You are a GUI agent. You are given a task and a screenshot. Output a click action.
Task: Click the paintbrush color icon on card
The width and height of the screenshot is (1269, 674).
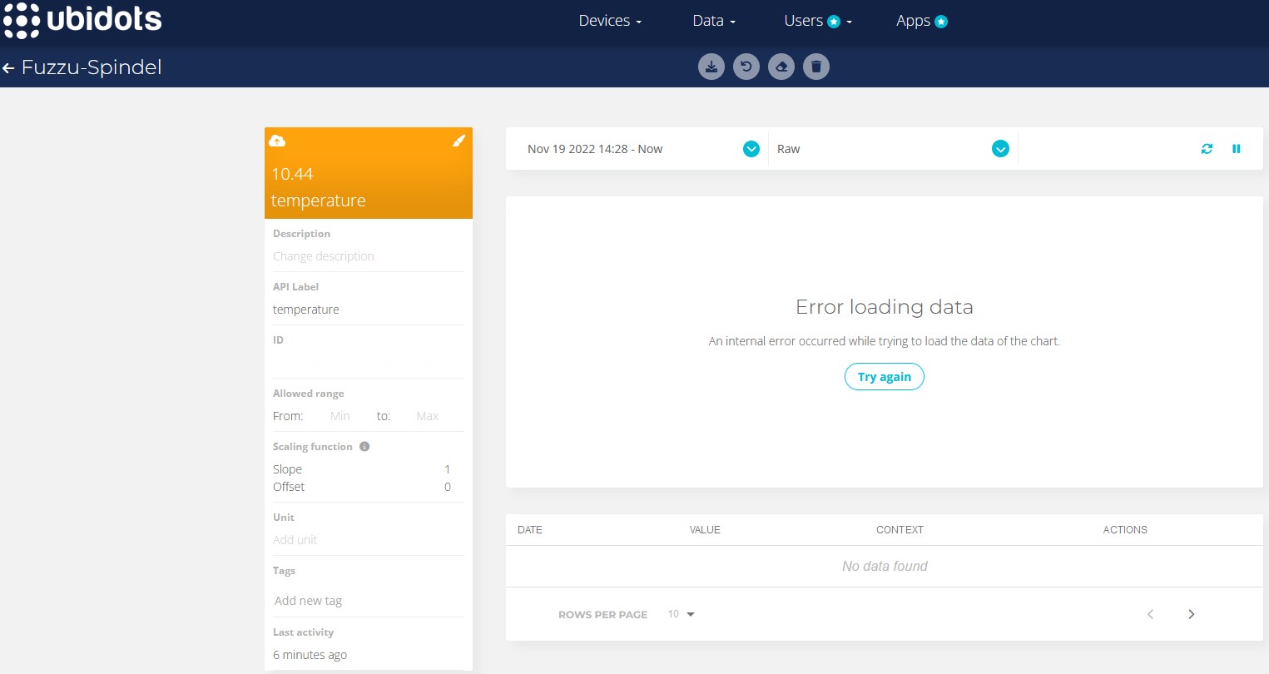point(459,141)
